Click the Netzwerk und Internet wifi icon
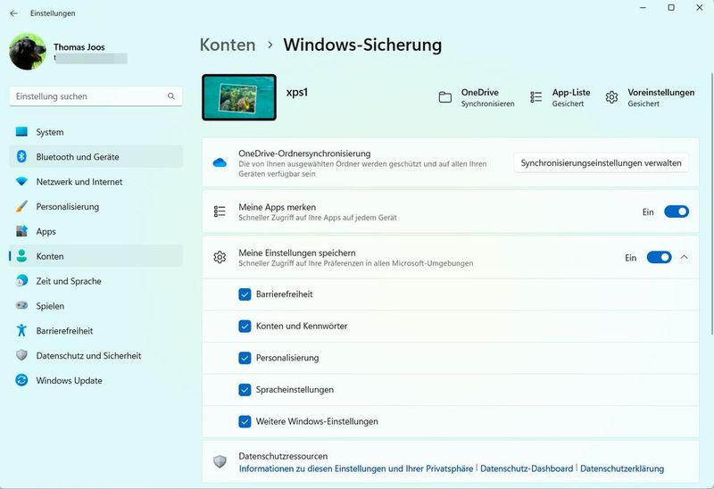Image resolution: width=714 pixels, height=489 pixels. tap(21, 181)
